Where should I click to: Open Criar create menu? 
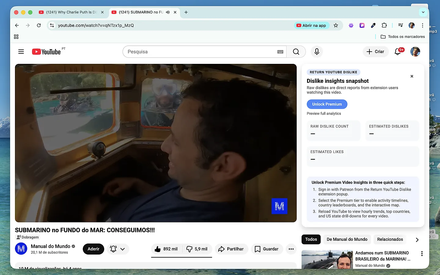(x=376, y=52)
